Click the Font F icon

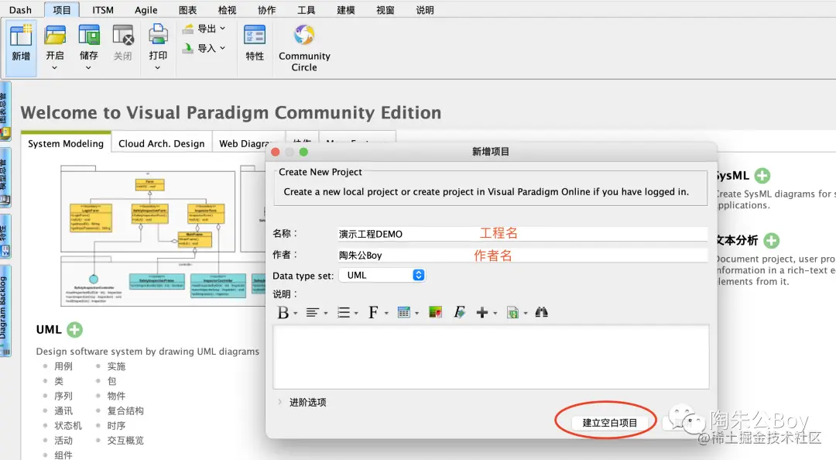(373, 313)
